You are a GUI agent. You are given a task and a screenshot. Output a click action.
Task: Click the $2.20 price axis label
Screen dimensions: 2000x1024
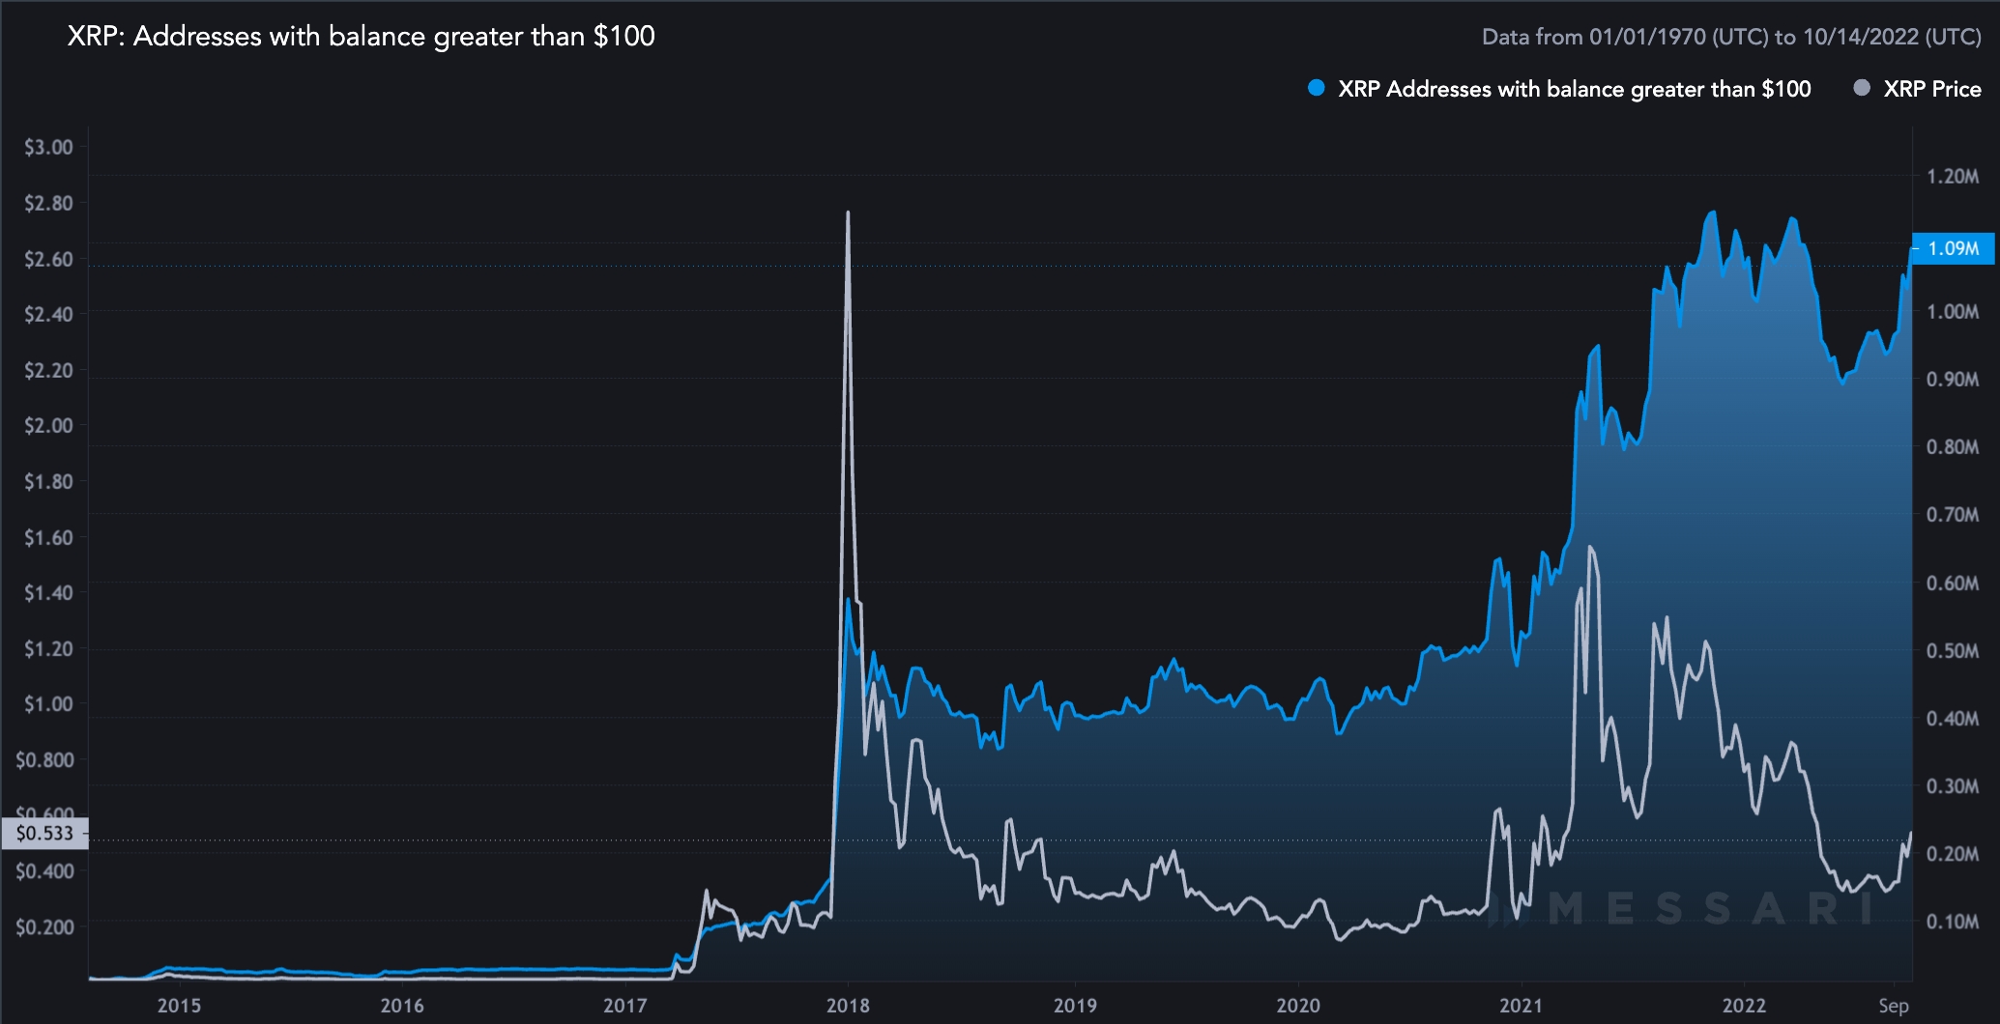[48, 370]
